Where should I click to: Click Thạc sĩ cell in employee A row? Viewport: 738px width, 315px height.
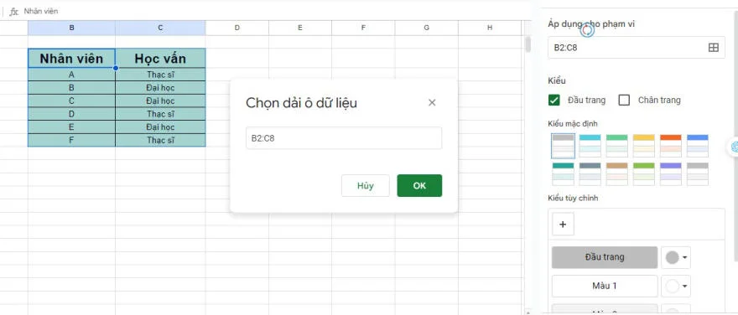(160, 75)
